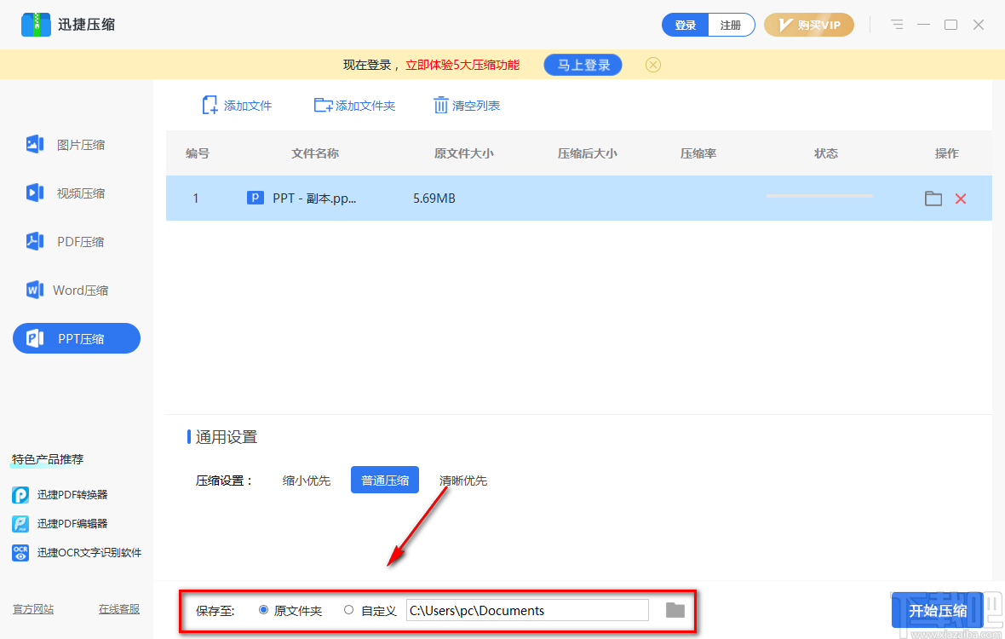Click the 文件名称 column header
The width and height of the screenshot is (1005, 639).
pos(315,153)
